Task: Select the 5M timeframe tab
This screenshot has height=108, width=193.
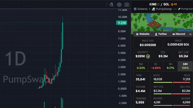Action: pyautogui.click(x=141, y=66)
